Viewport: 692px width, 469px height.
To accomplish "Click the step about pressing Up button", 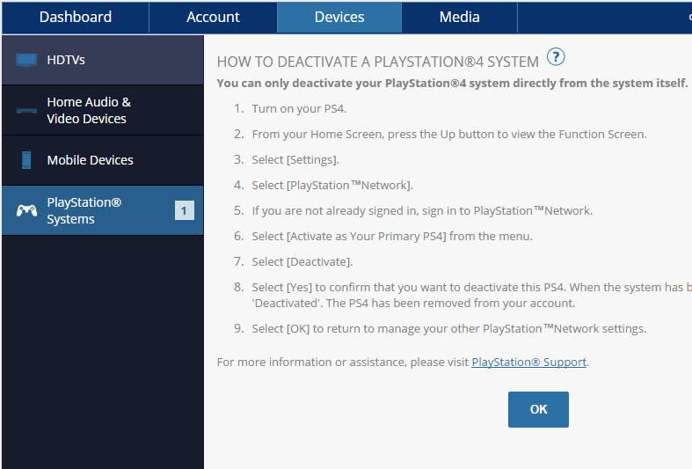I will click(449, 135).
